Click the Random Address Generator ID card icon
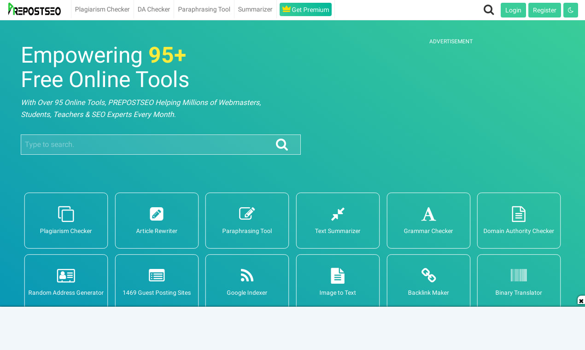 66,276
